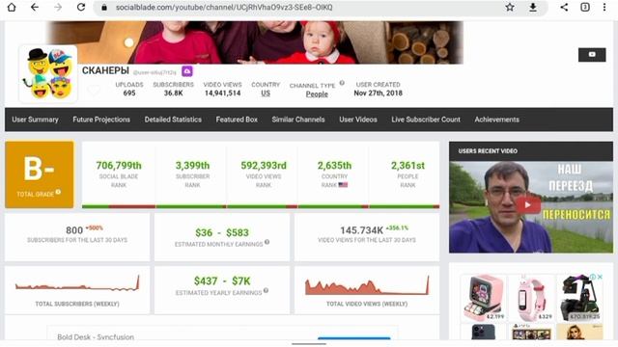
Task: Click the purple icon next to СКАНЕРЫ
Action: coord(187,71)
